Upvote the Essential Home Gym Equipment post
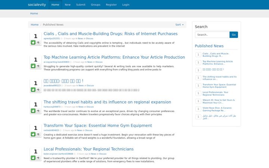This screenshot has height=168, width=269. (33, 134)
